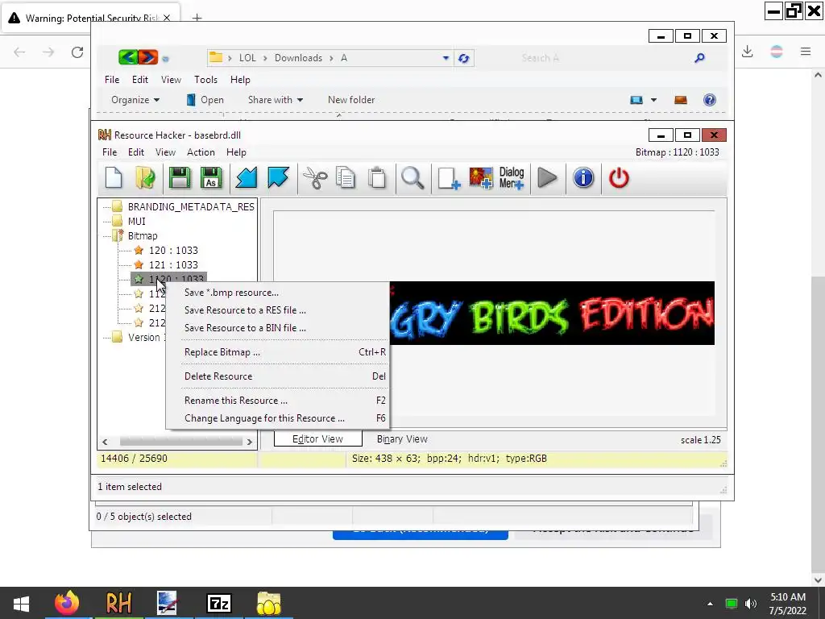The height and width of the screenshot is (619, 825).
Task: Click the Save As floppy icon
Action: (211, 178)
